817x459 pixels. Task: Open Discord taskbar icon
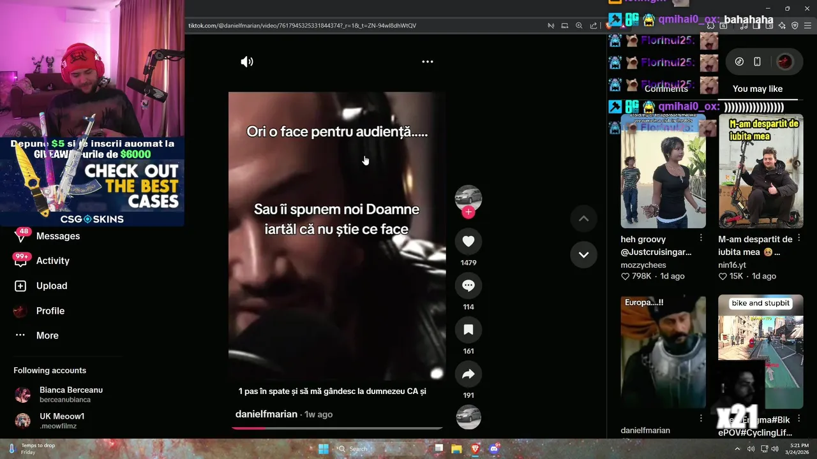click(x=493, y=449)
